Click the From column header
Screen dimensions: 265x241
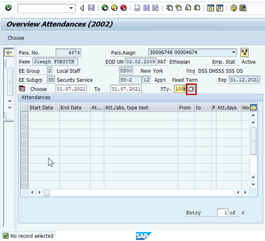186,108
